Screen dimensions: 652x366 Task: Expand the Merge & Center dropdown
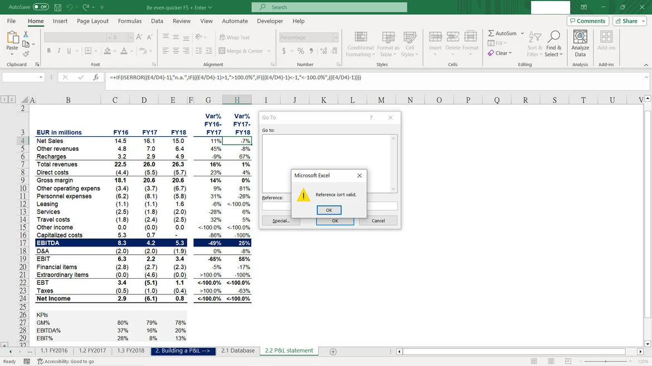coord(269,51)
